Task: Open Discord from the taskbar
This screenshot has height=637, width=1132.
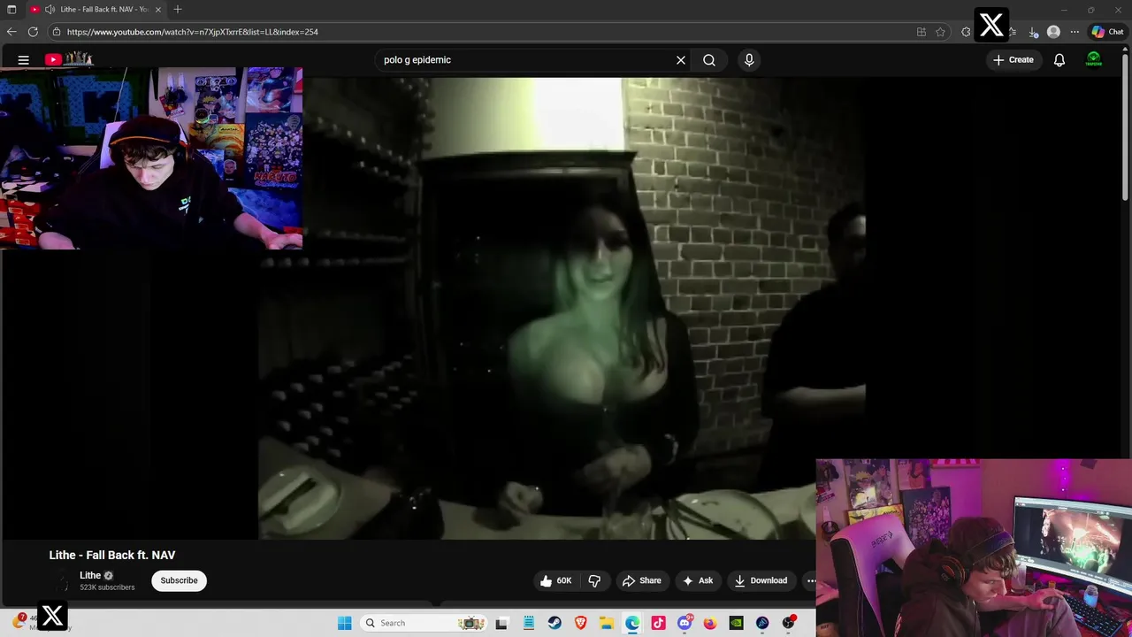Action: 685,623
